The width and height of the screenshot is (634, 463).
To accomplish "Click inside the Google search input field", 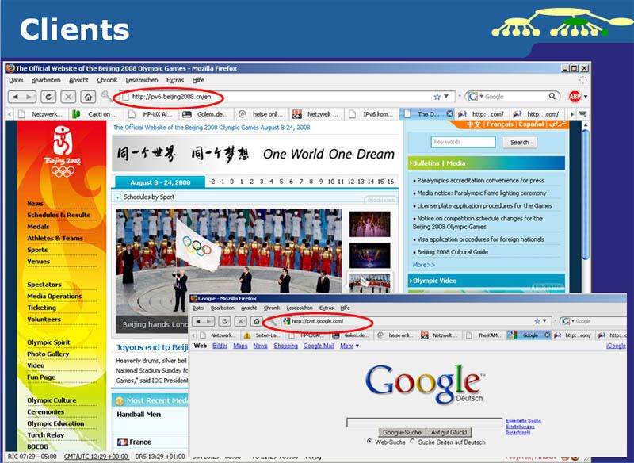I will [x=423, y=421].
